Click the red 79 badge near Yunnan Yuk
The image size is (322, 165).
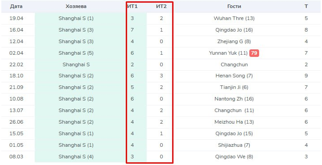[254, 53]
